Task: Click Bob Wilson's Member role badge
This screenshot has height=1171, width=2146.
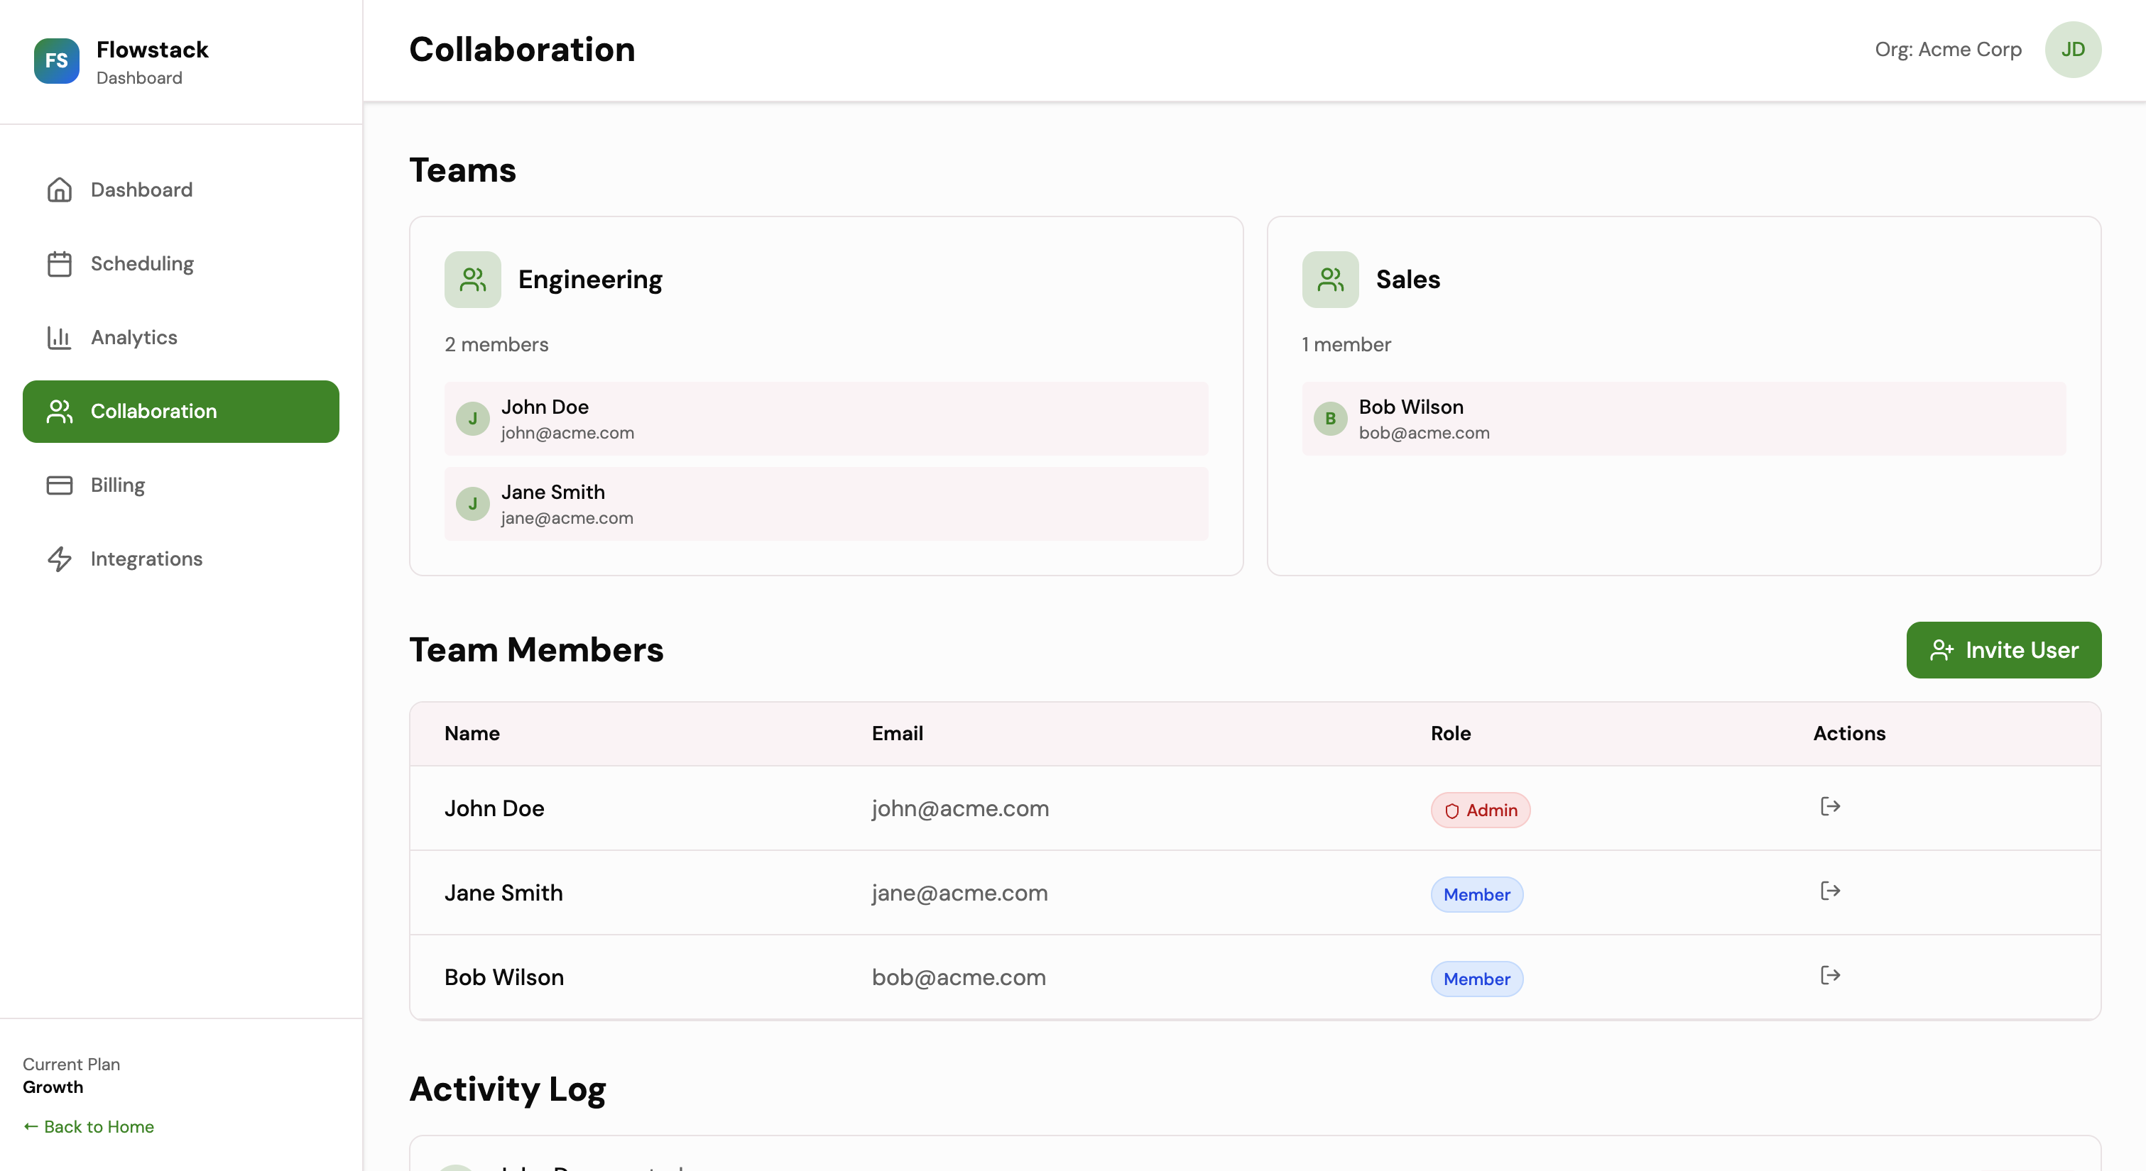Action: pyautogui.click(x=1477, y=979)
